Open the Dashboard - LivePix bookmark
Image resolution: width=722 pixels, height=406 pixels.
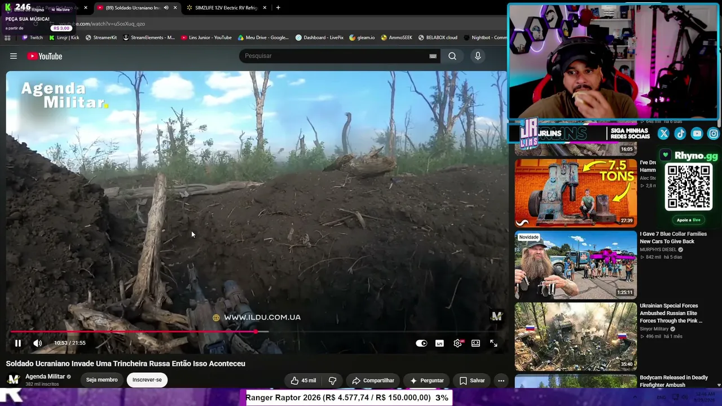point(319,38)
